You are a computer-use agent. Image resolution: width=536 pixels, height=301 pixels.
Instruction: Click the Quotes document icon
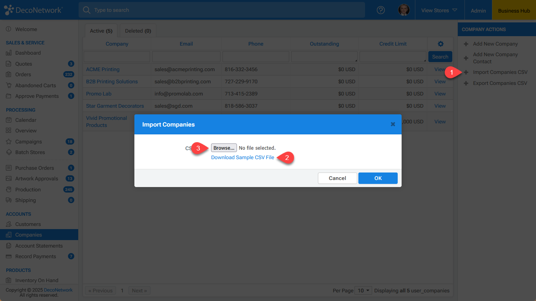(x=9, y=64)
